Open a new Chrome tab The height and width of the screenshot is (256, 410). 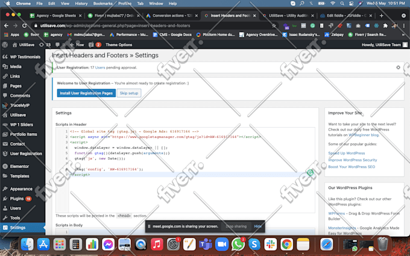point(381,16)
